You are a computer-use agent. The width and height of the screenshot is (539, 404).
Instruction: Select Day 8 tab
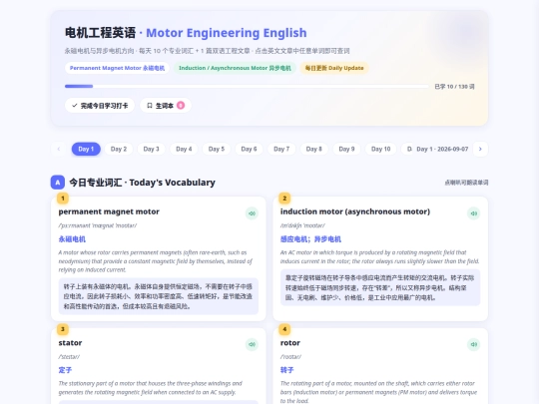pos(314,149)
